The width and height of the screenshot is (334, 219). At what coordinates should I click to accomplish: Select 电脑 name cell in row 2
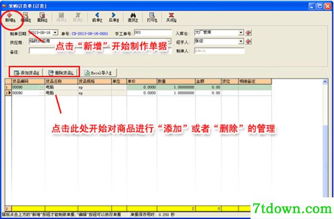point(61,93)
